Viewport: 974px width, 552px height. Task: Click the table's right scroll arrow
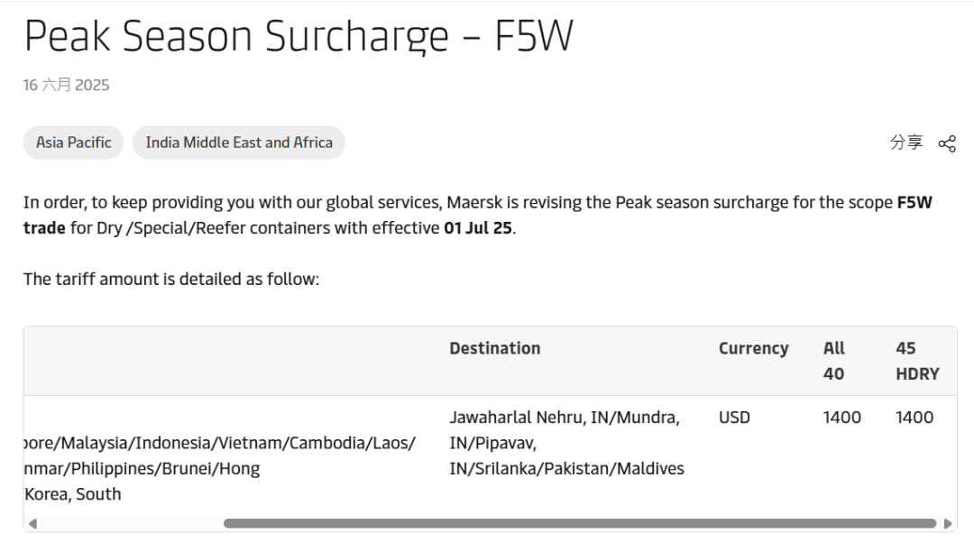pyautogui.click(x=948, y=523)
